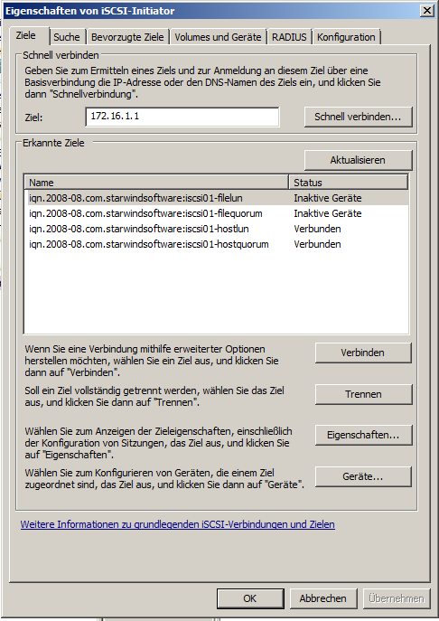Sort targets by Name column header
Screen dimensions: 439x621
click(x=157, y=183)
